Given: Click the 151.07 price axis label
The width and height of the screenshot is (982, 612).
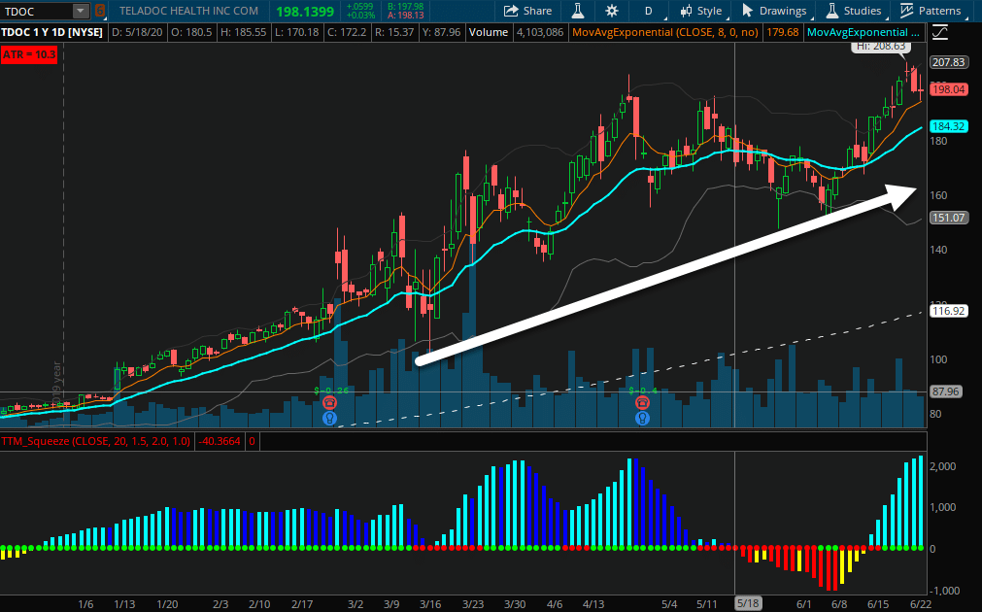Looking at the screenshot, I should (948, 218).
